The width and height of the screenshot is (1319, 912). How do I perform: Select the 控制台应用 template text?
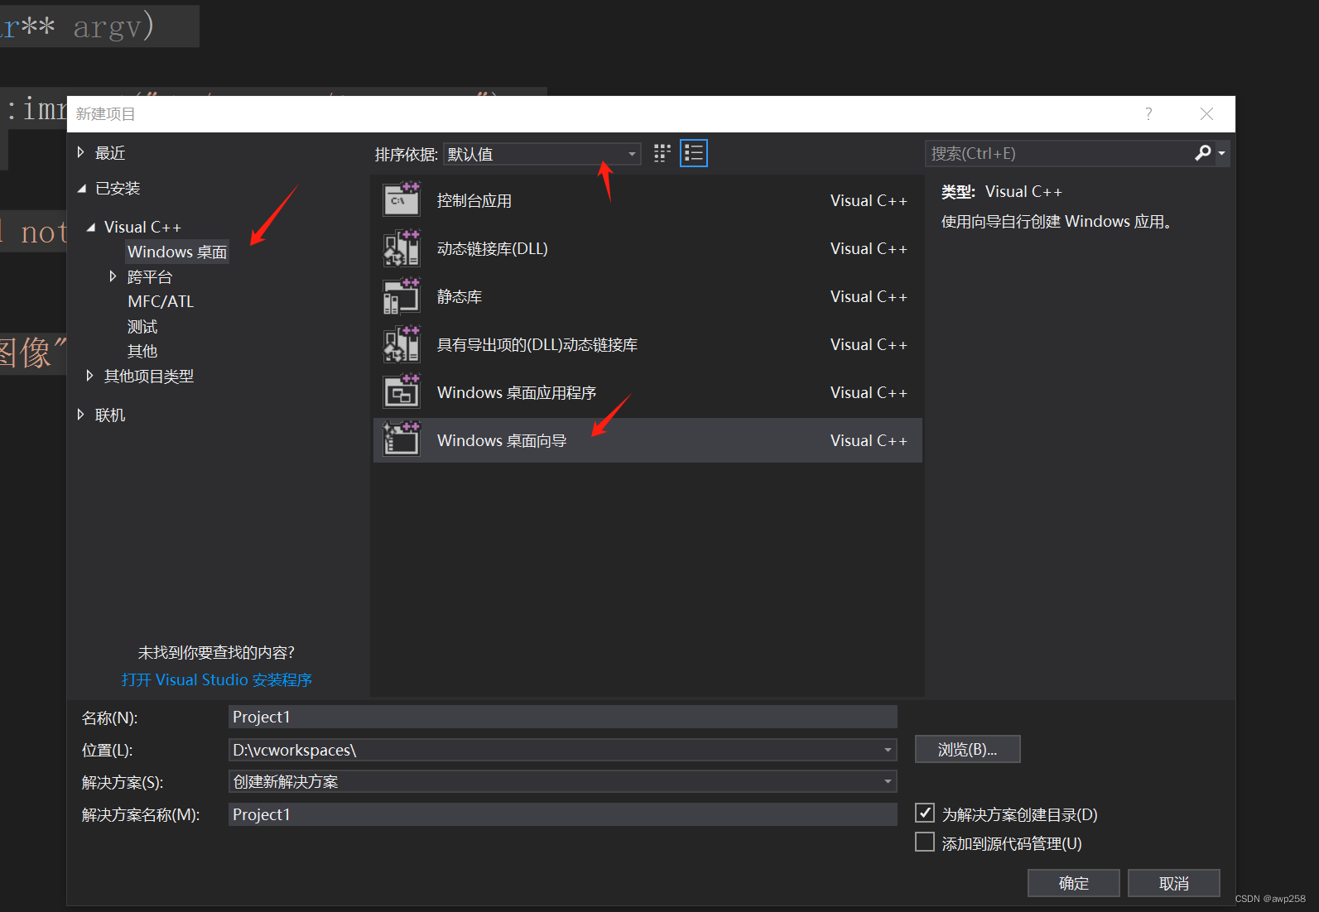point(474,200)
